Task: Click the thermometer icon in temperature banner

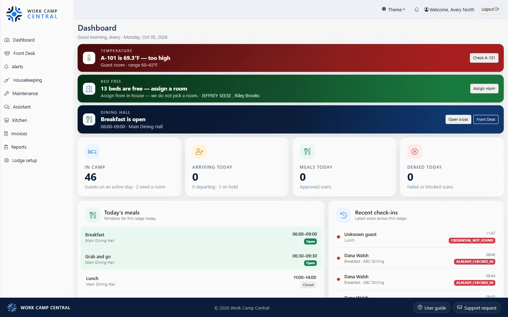Action: point(89,58)
